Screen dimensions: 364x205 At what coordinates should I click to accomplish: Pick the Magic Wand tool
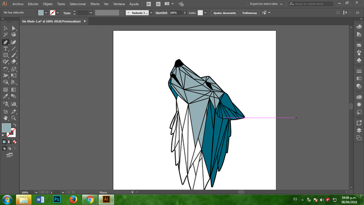[5, 35]
